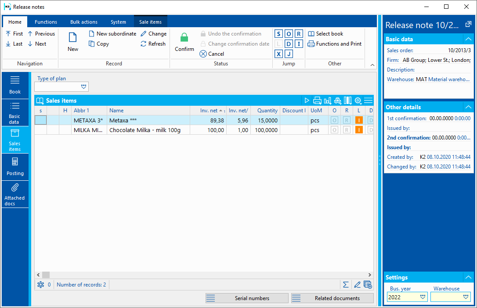Toggle the R flag on Milka row
The height and width of the screenshot is (308, 477).
[x=347, y=130]
